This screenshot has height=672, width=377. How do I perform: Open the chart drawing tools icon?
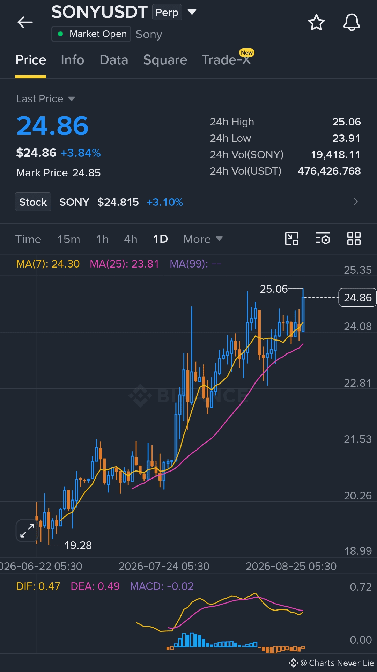point(292,239)
